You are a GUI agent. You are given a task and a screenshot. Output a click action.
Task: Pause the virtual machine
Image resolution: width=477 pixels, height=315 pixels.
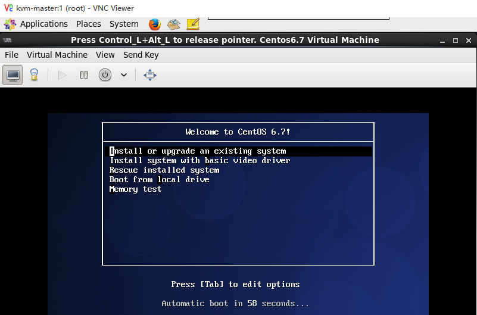(x=83, y=75)
